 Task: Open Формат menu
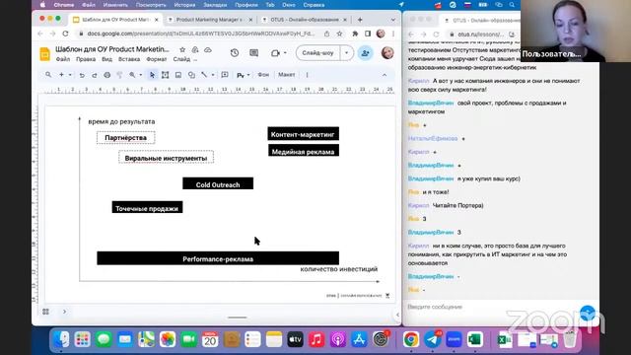click(157, 59)
